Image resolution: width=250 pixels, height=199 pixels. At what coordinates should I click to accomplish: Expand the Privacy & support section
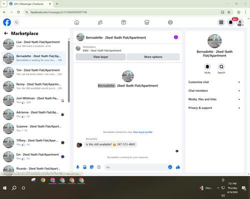click(214, 108)
